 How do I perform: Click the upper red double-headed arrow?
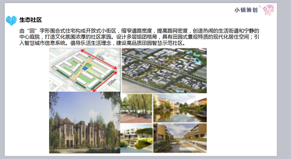(x=99, y=59)
